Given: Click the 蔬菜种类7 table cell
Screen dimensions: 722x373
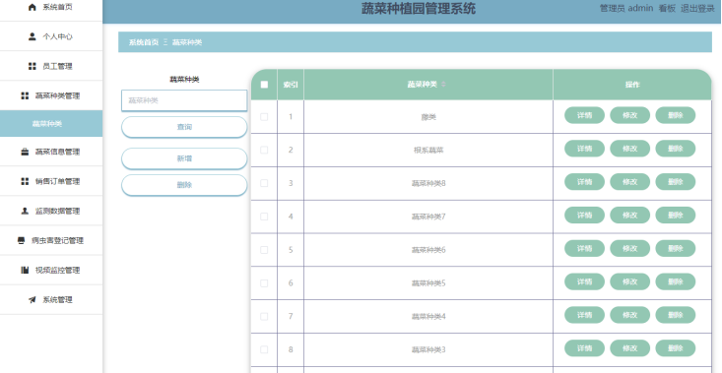Looking at the screenshot, I should [x=428, y=217].
